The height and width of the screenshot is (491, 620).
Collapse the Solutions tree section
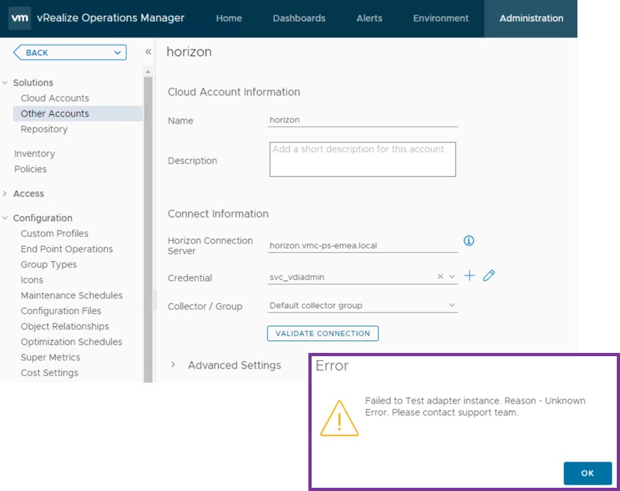(5, 83)
